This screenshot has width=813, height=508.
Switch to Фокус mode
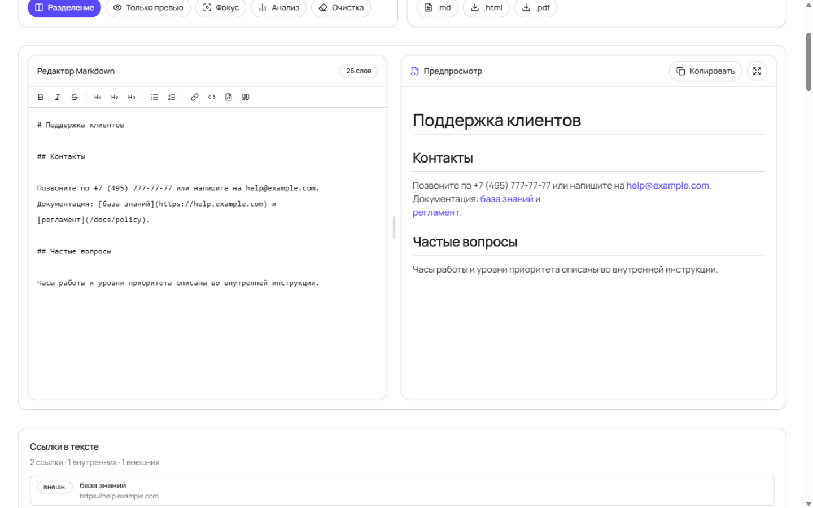pyautogui.click(x=221, y=8)
